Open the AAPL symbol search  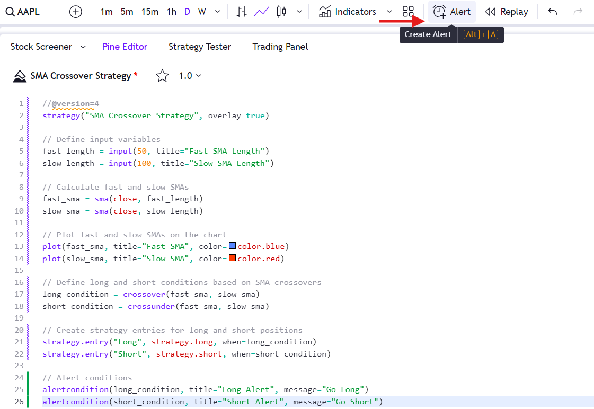[23, 12]
